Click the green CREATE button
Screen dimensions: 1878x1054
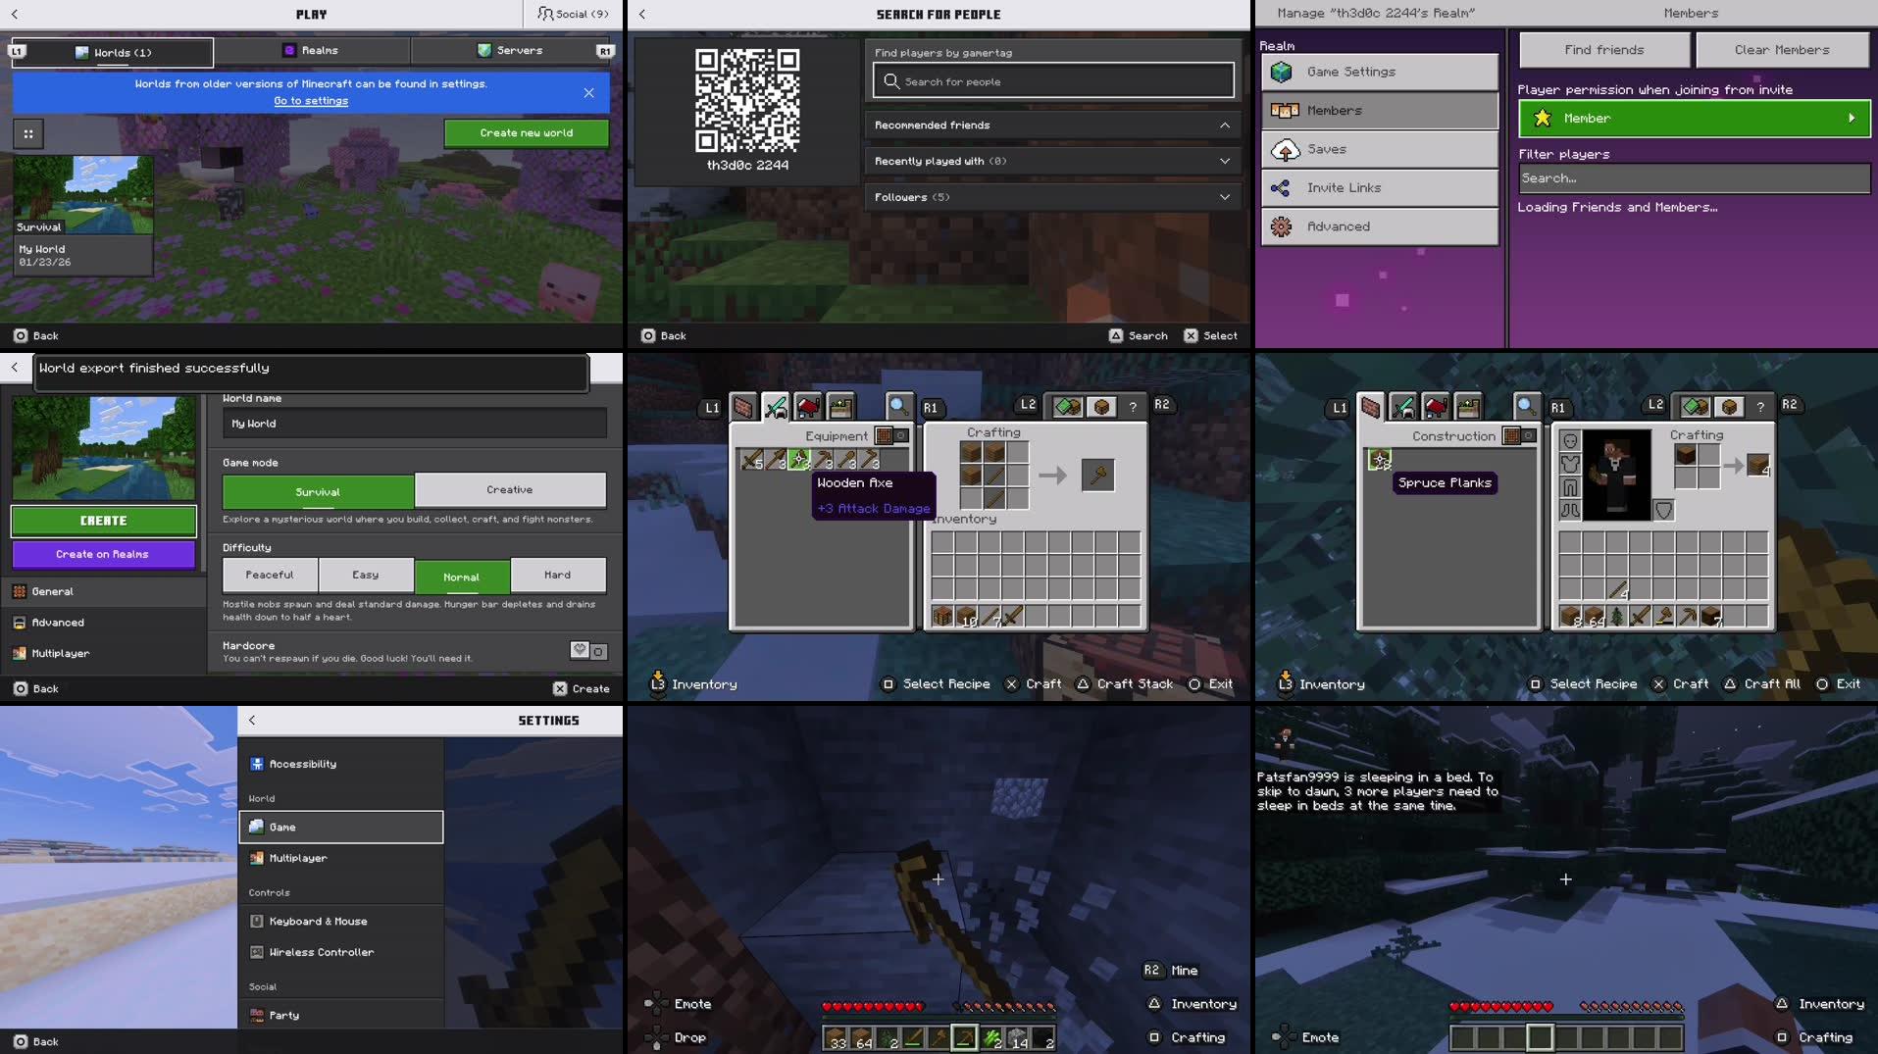pos(104,521)
